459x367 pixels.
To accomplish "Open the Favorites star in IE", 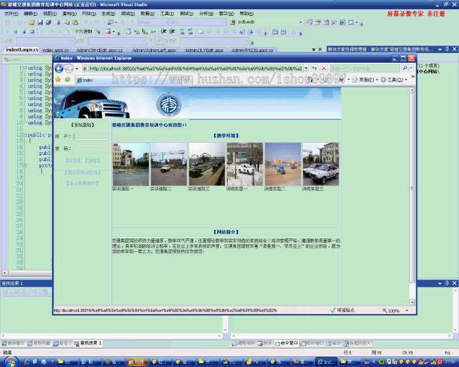I will click(58, 80).
